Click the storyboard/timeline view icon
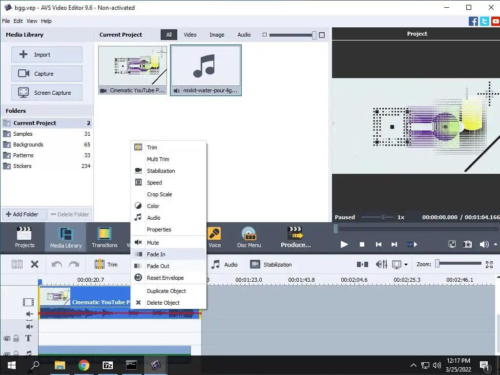 (x=396, y=264)
